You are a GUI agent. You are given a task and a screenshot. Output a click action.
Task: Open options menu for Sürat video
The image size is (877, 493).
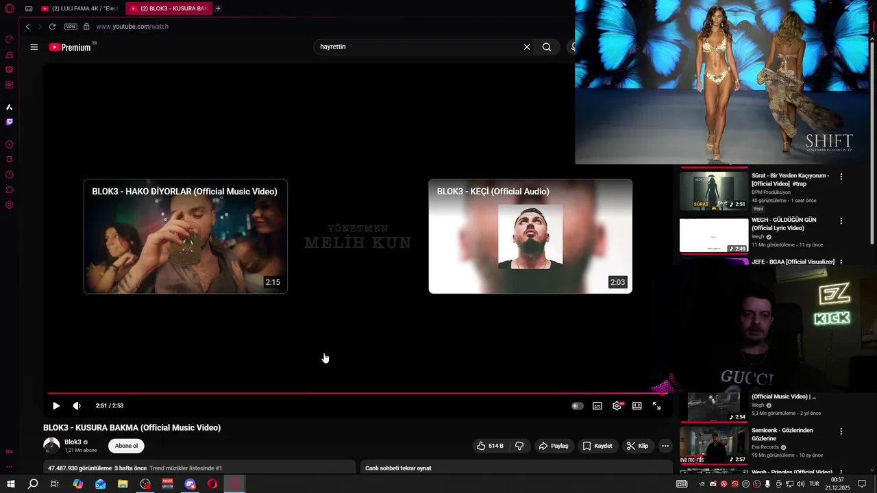click(841, 177)
